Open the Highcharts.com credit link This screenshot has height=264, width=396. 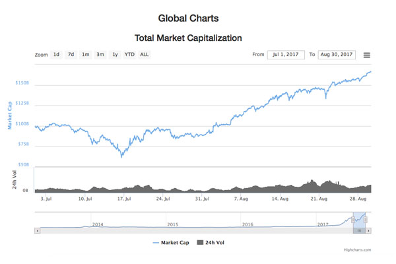pyautogui.click(x=357, y=250)
